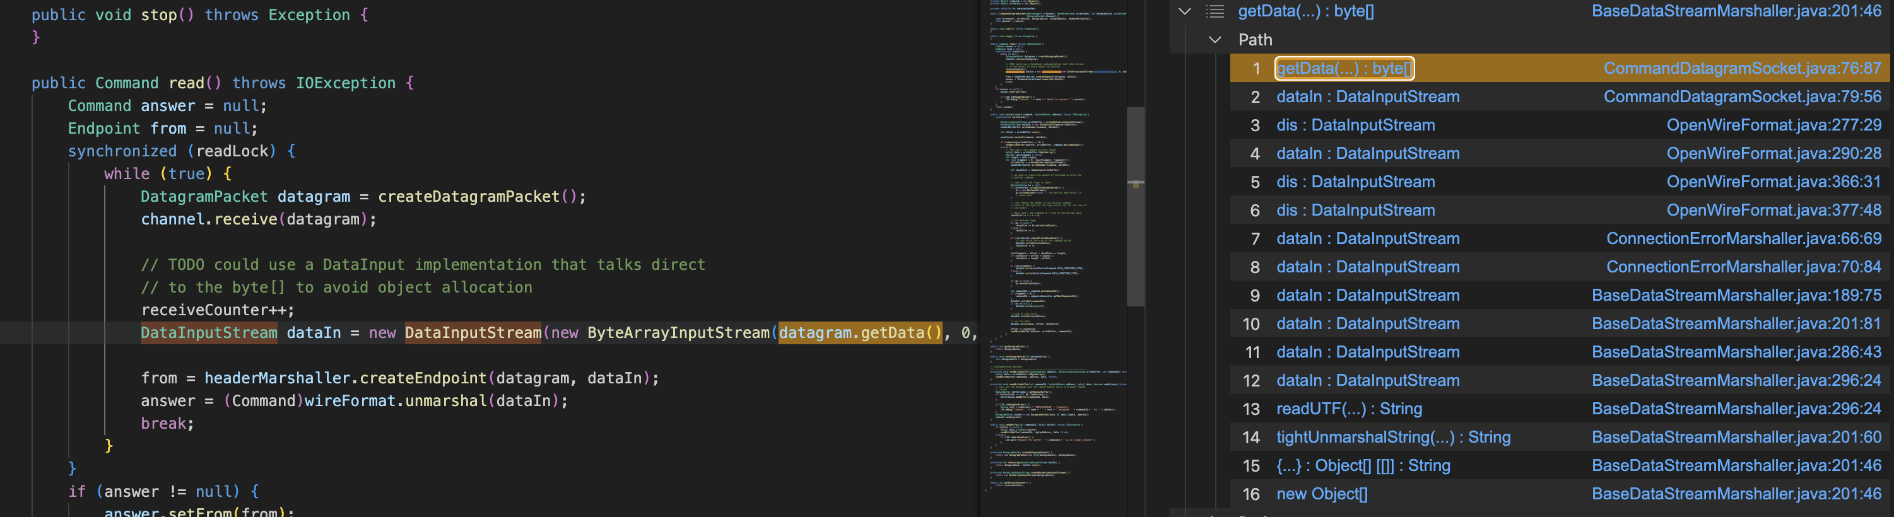
Task: Select path step 5 dis : DataInputStream
Action: pos(1355,182)
